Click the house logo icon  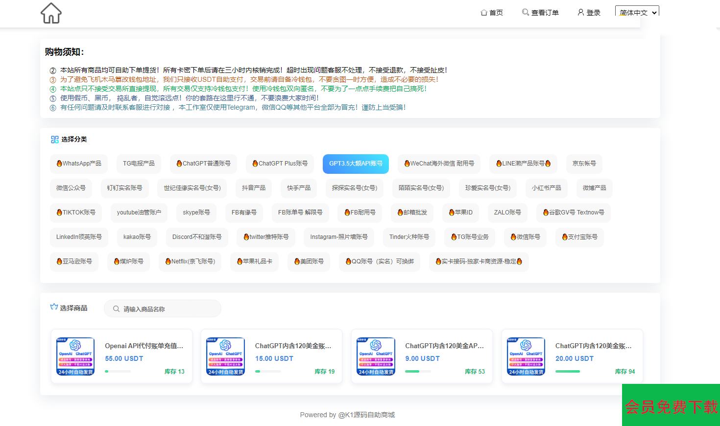click(x=51, y=13)
